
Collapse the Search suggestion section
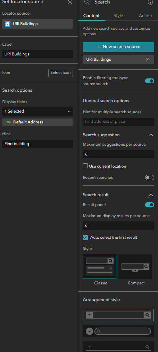coord(151,135)
